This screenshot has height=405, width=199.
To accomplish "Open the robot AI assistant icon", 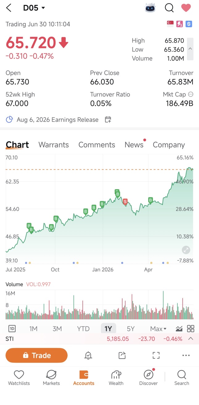I will pos(150,8).
